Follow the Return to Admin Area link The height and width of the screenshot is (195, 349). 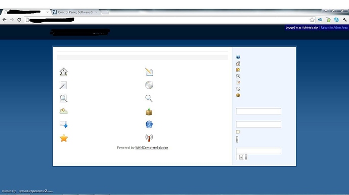tap(334, 28)
